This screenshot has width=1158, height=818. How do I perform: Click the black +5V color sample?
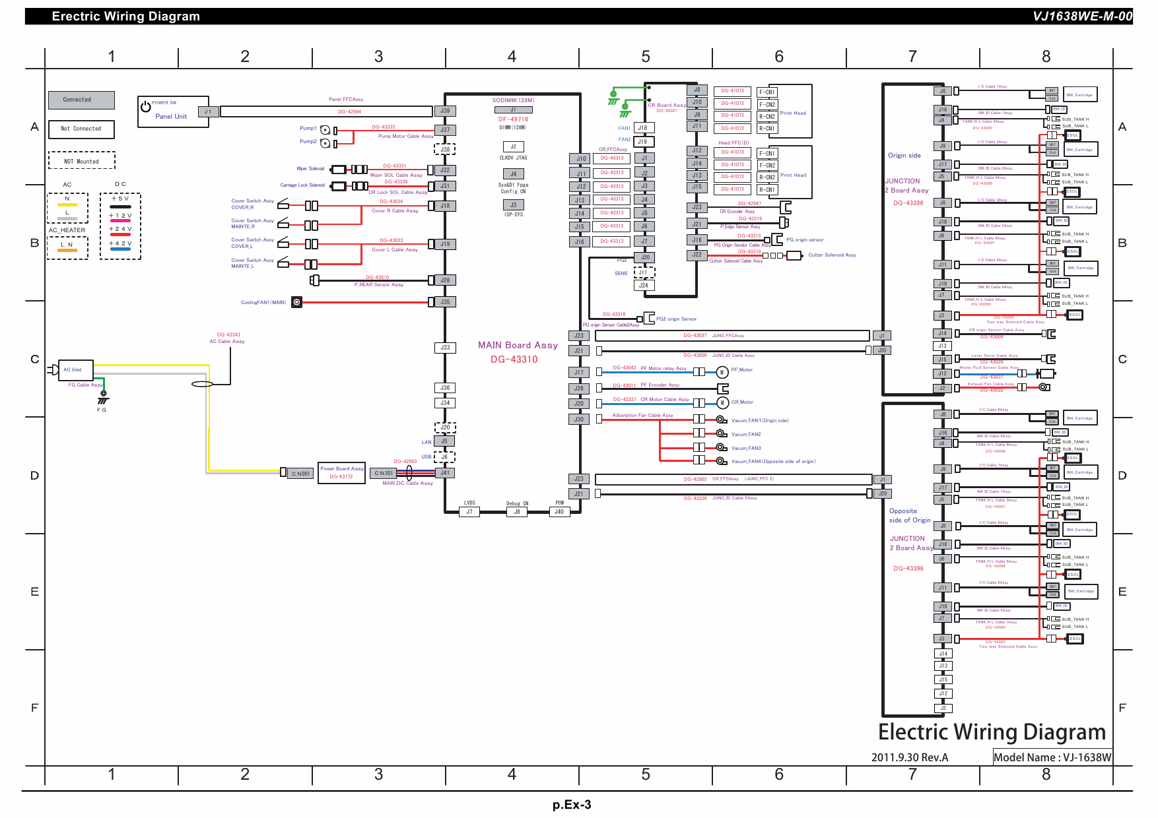(120, 206)
